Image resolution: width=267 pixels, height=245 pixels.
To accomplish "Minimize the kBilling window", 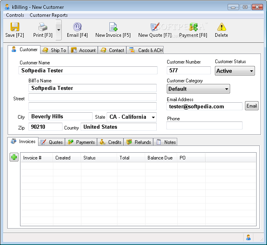I will click(x=233, y=7).
